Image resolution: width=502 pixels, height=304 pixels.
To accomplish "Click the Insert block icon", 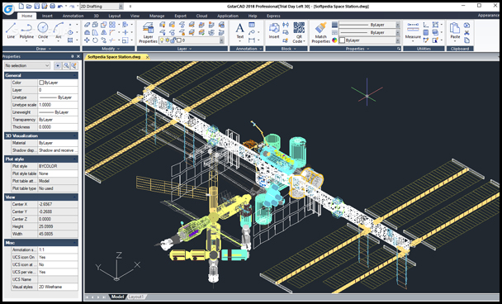I will pyautogui.click(x=274, y=31).
